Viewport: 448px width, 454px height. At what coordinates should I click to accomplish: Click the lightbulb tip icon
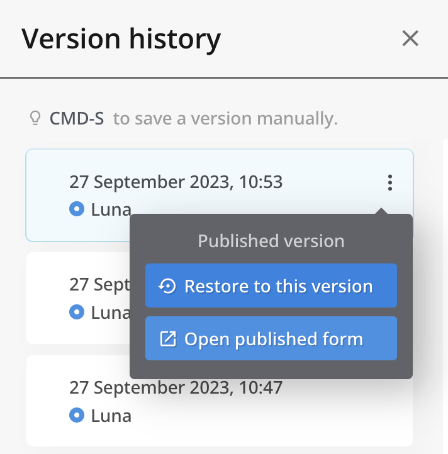pos(35,118)
